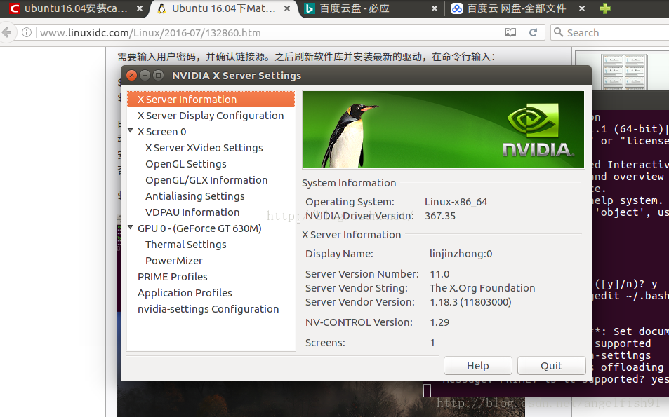Select X Server Information in sidebar
This screenshot has height=417, width=669.
coord(211,100)
